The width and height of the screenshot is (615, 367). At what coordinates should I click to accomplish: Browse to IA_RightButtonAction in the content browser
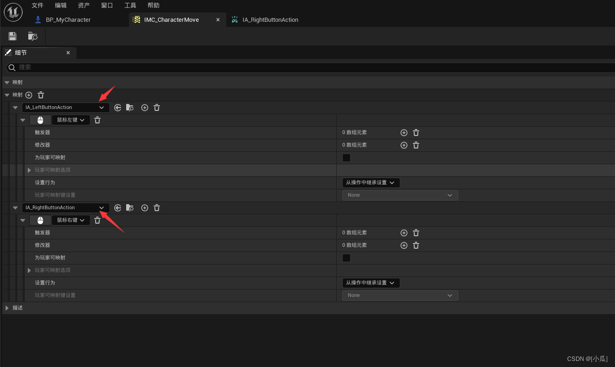click(x=130, y=208)
